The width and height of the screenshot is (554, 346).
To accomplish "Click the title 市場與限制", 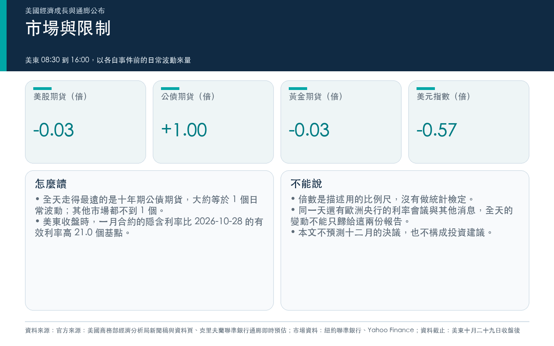I will point(68,28).
